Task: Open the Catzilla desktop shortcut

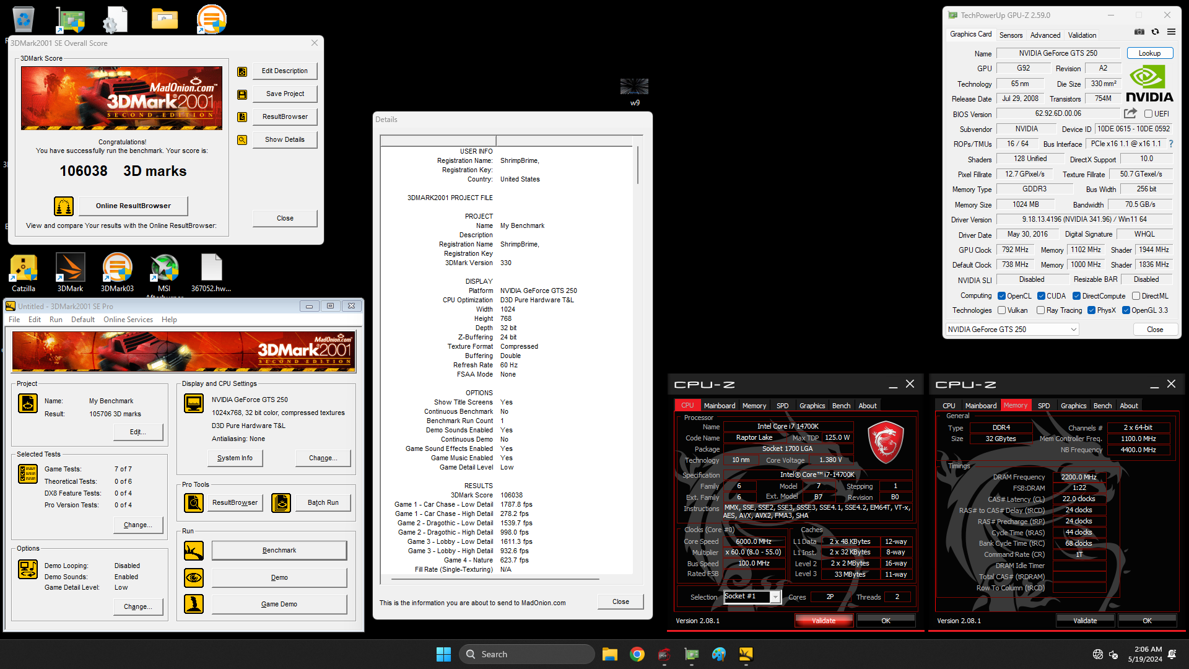Action: [24, 273]
